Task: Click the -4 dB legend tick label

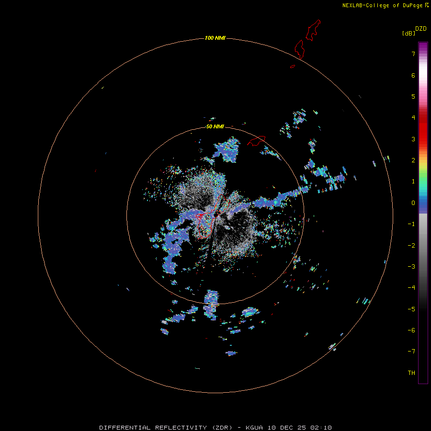Action: [411, 288]
